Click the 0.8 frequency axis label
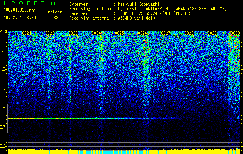Screen dimensions: 243x154 [3, 108]
